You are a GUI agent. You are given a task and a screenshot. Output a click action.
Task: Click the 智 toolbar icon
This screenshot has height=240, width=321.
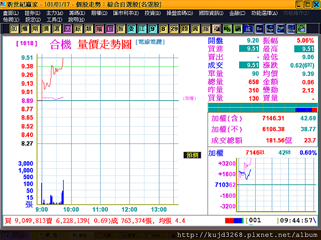point(120,29)
